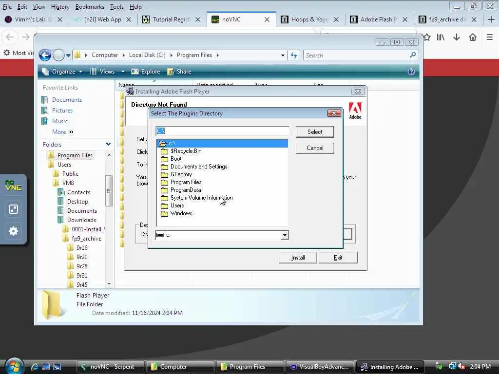Click the Explorer search magnifier icon
The width and height of the screenshot is (499, 374).
tap(413, 55)
